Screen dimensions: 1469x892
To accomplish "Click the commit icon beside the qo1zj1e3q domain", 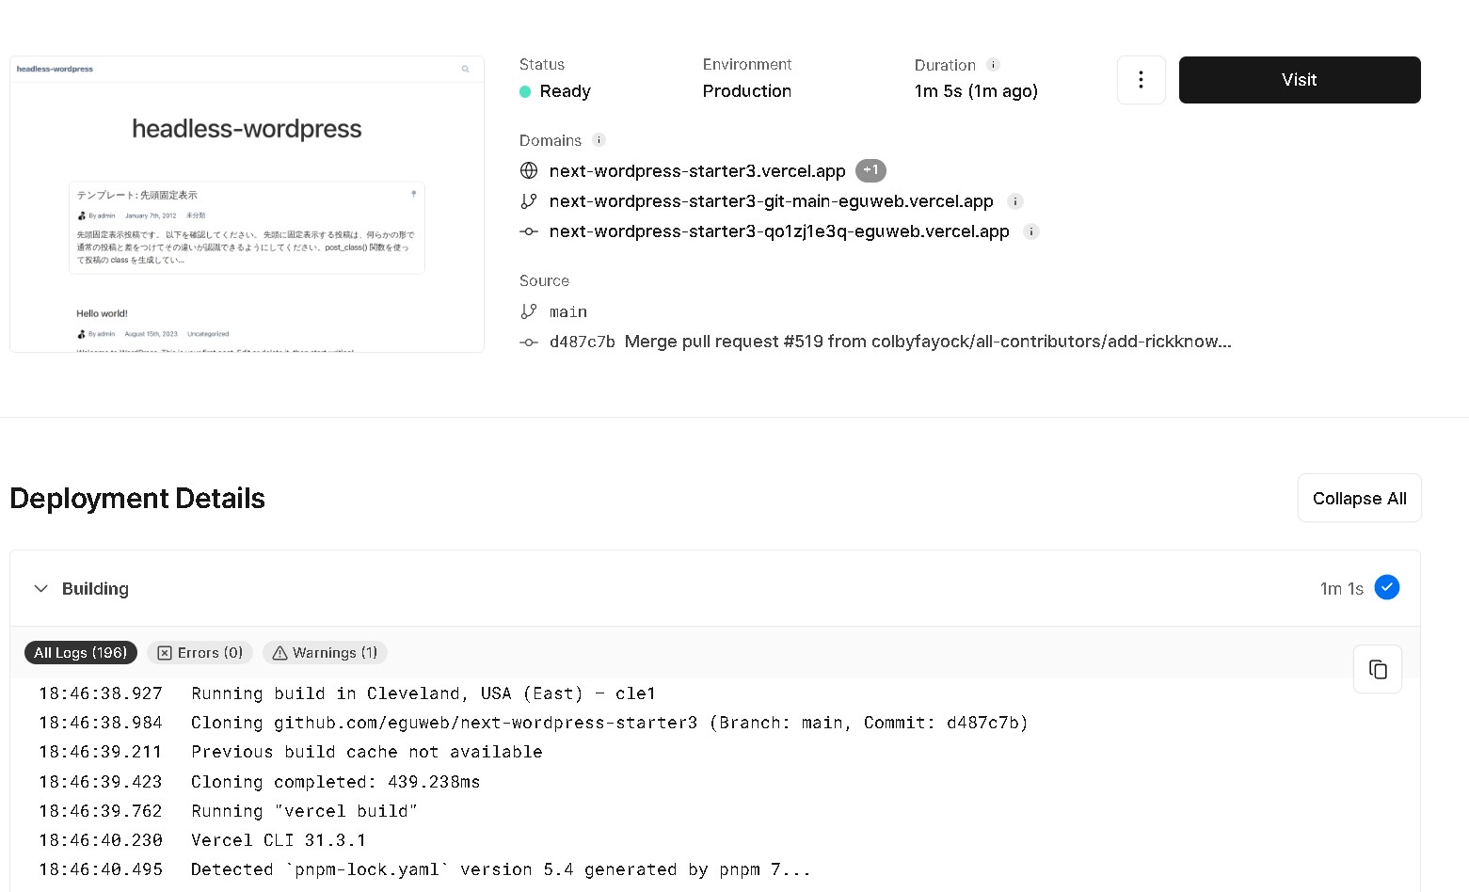I will tap(529, 231).
